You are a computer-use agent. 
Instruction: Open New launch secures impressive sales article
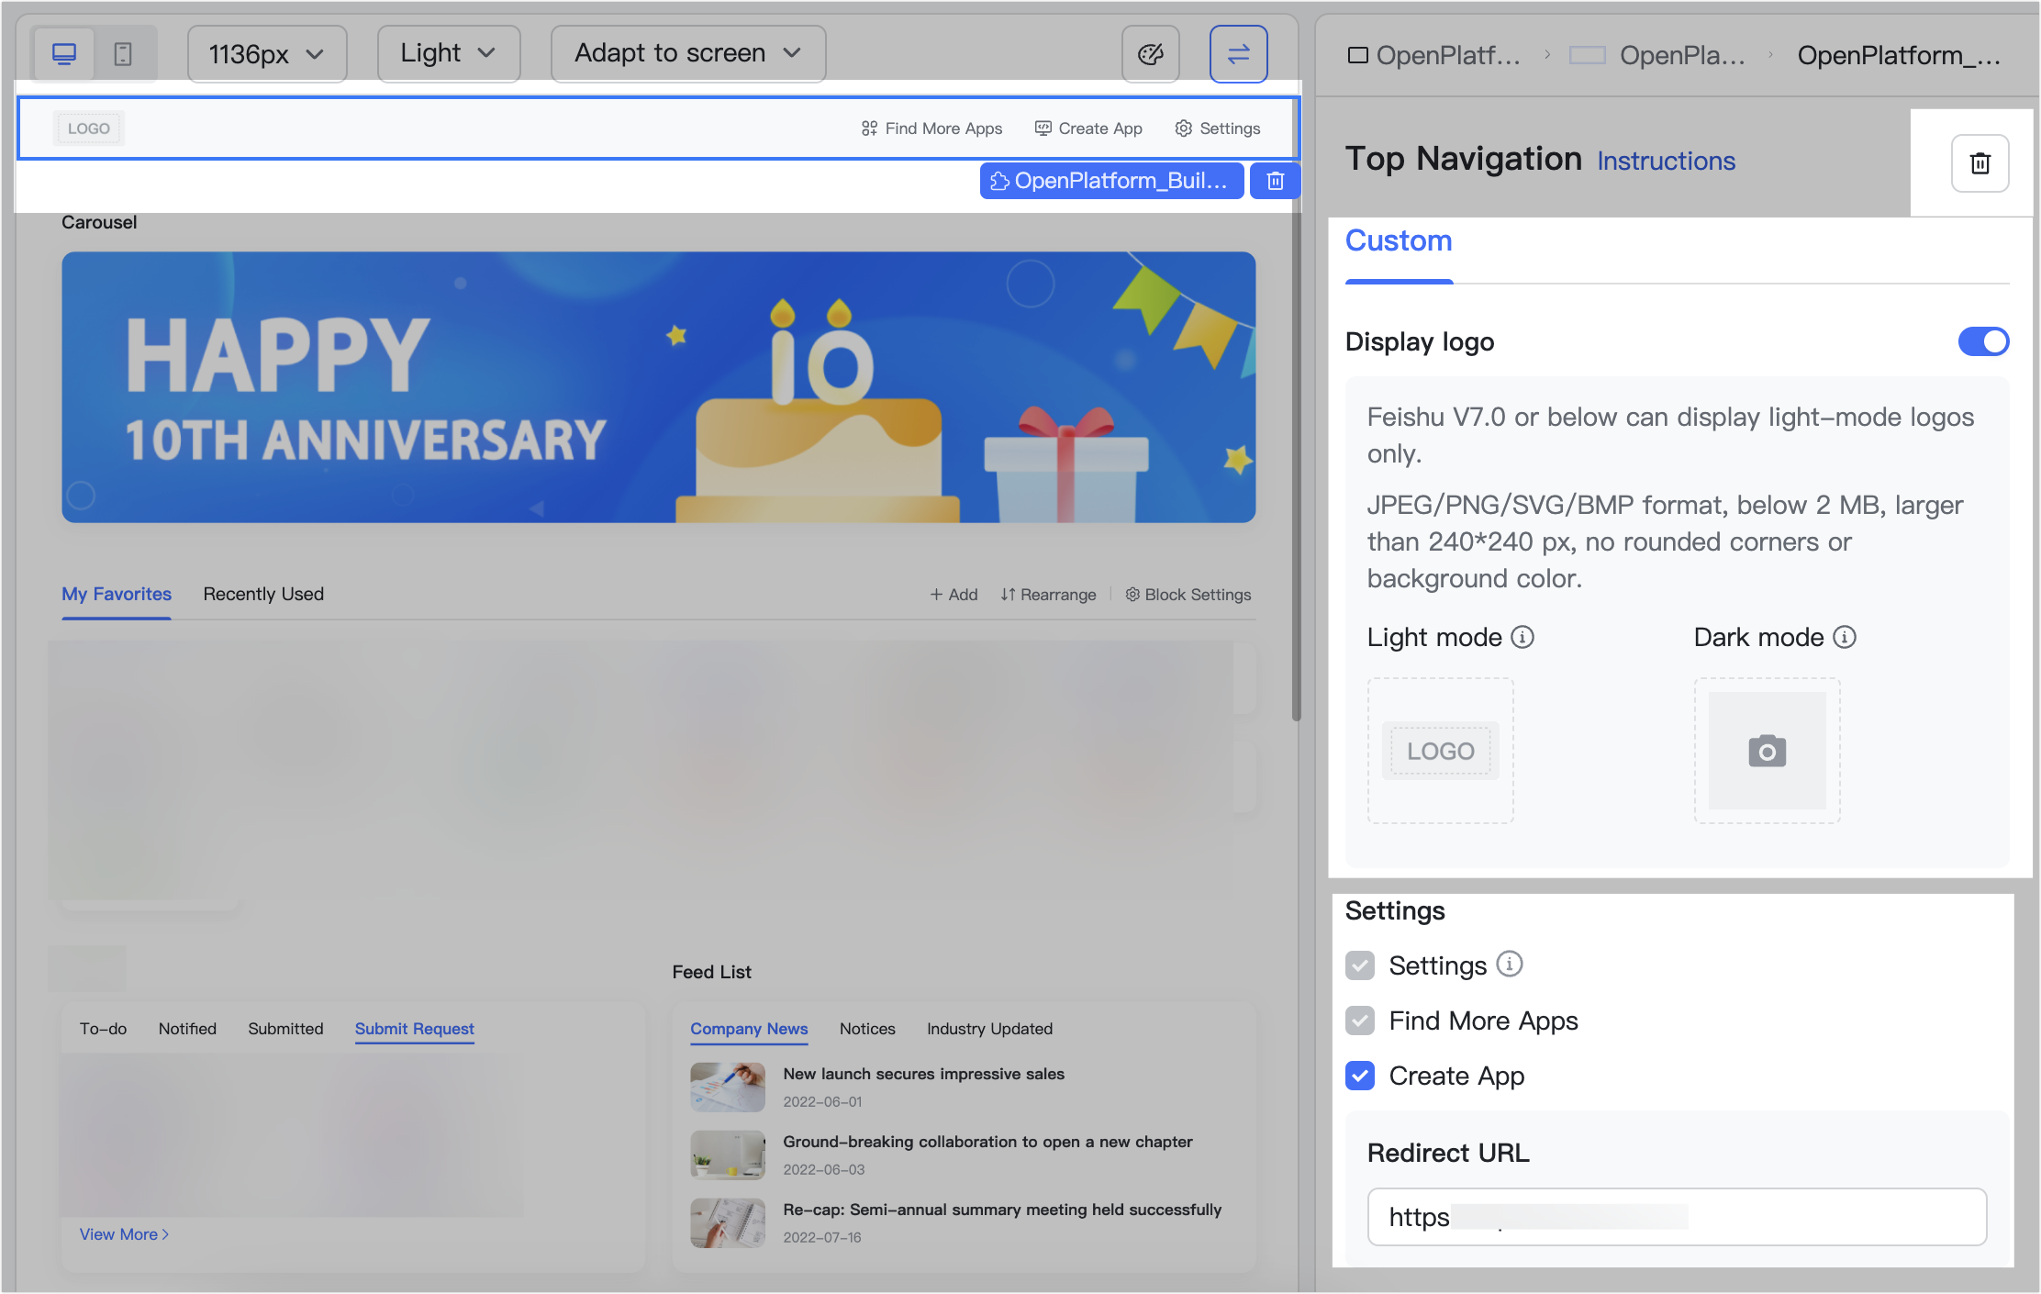(923, 1074)
